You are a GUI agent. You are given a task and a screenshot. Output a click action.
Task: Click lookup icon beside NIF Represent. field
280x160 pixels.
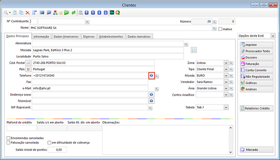tap(151, 108)
